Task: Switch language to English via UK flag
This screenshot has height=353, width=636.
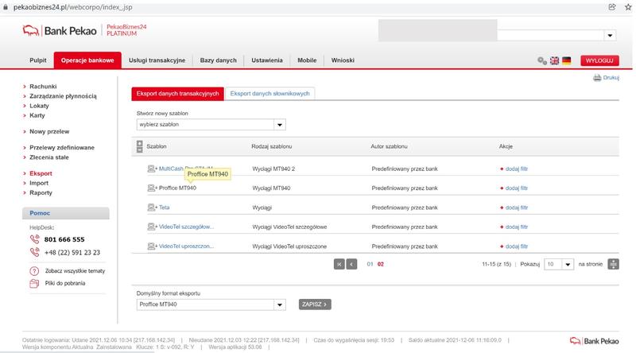Action: click(x=554, y=60)
